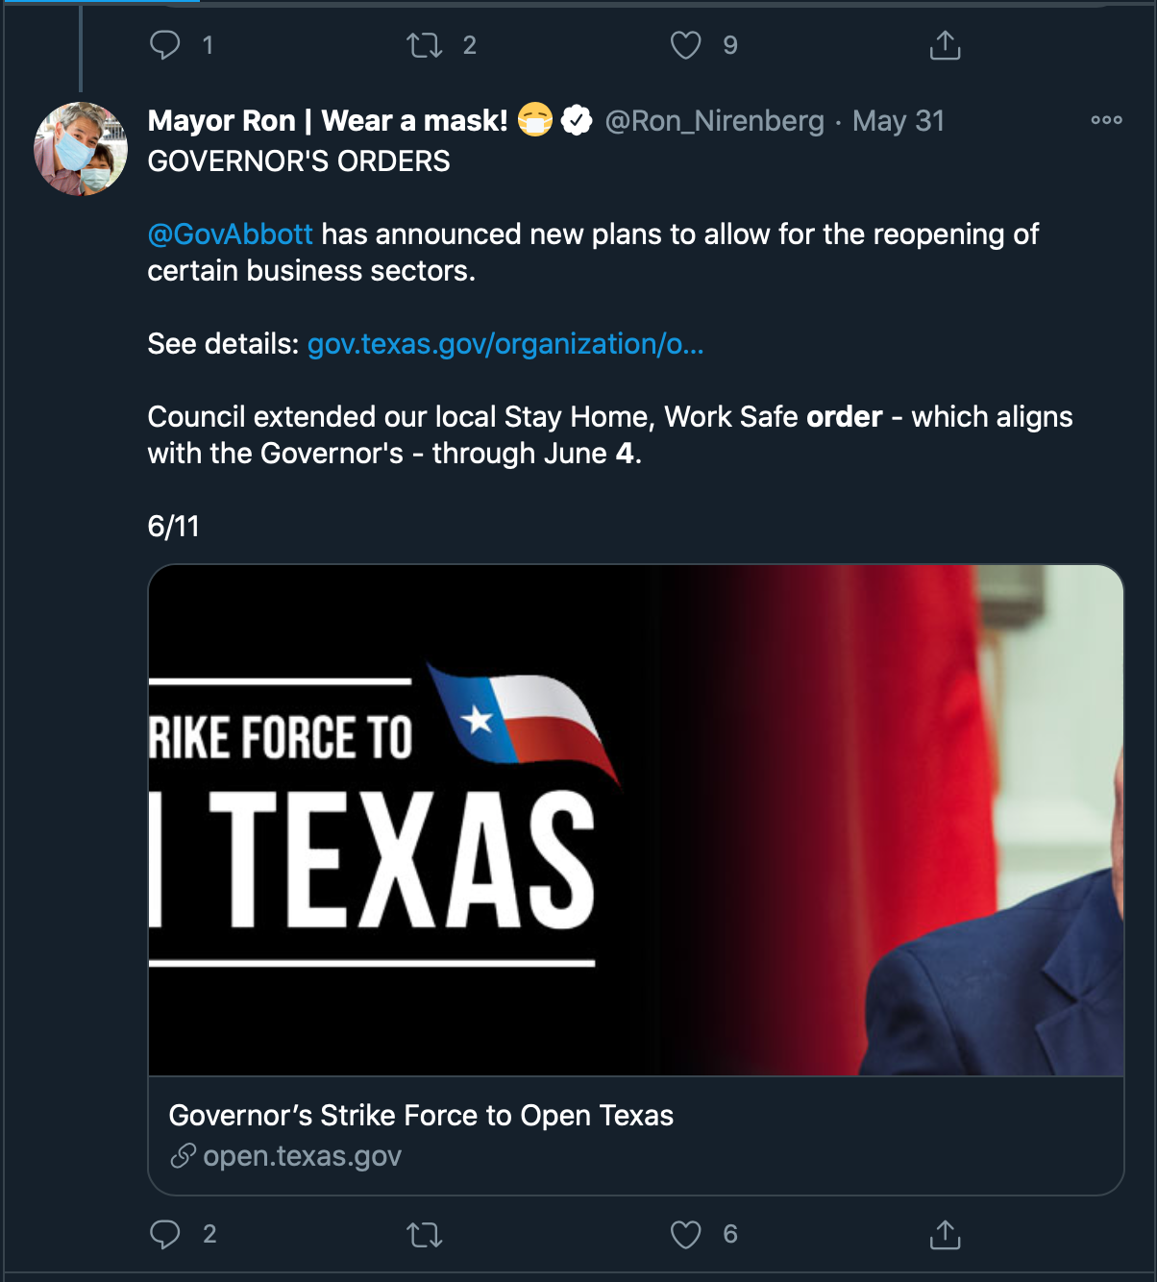Reply to the tweet above Mayor Ron's

pyautogui.click(x=165, y=45)
